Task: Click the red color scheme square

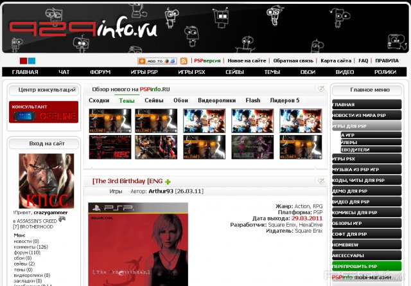Action: click(23, 61)
